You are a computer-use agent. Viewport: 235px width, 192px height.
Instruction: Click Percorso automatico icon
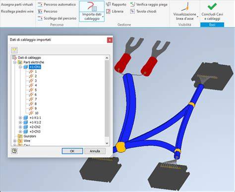tap(40, 4)
